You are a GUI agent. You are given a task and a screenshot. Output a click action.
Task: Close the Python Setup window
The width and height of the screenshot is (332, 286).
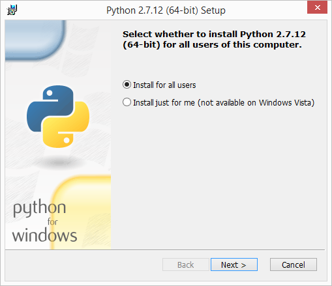point(317,7)
